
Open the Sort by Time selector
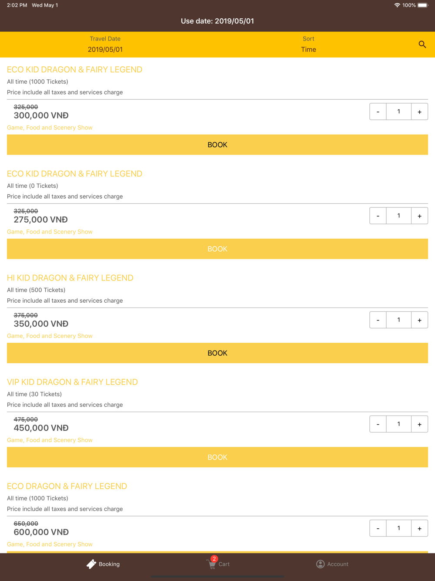coord(308,44)
